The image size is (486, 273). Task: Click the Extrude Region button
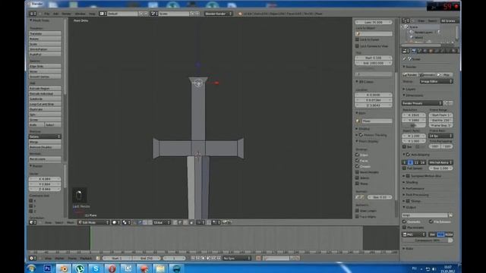point(45,88)
